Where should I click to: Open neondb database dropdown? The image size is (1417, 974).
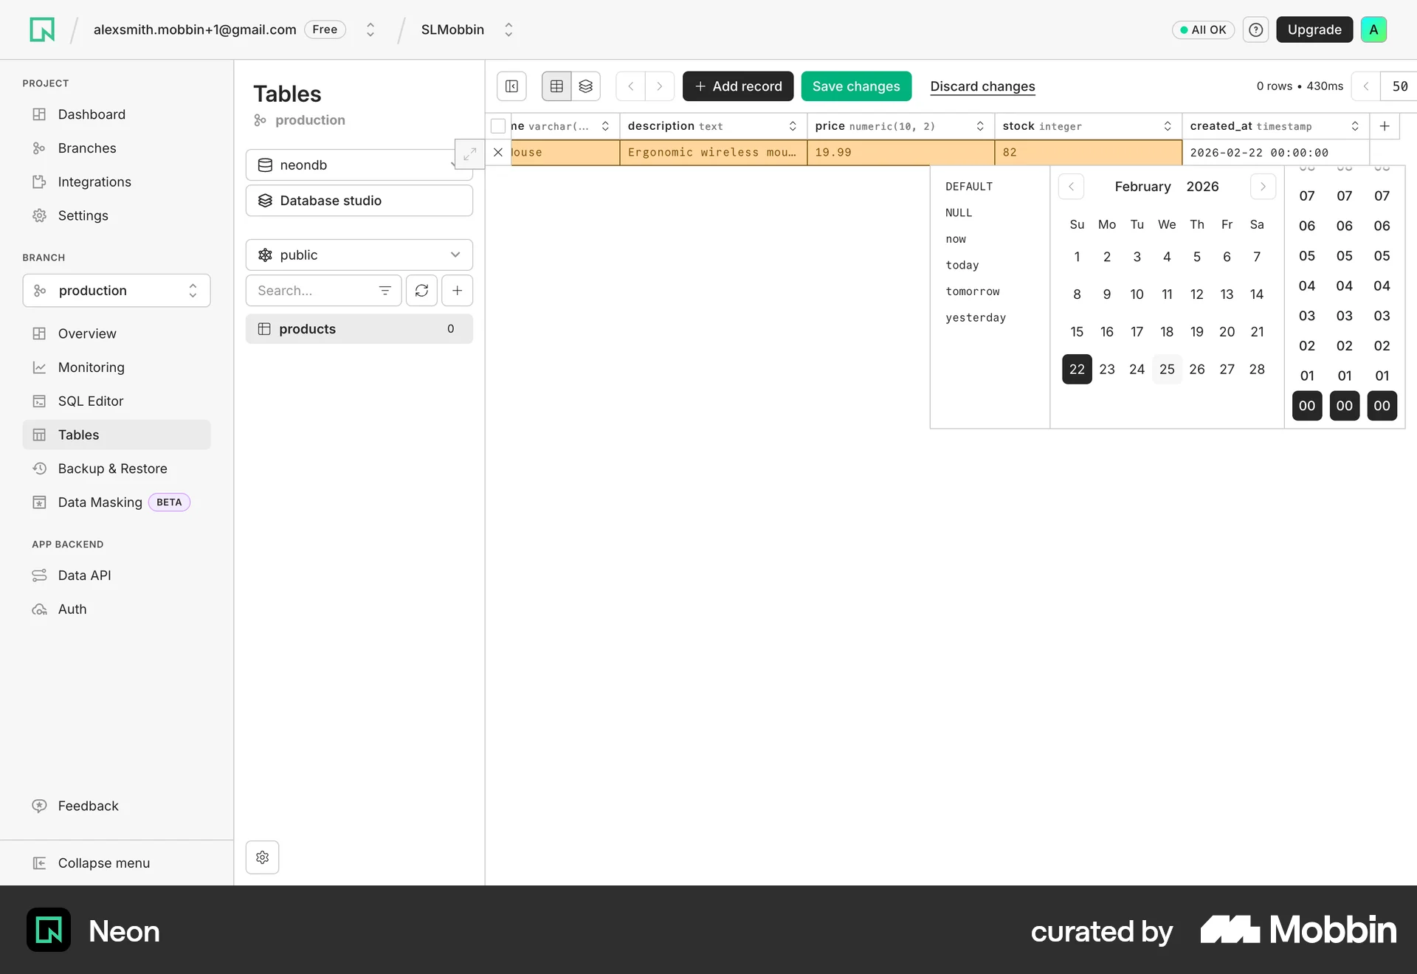pyautogui.click(x=359, y=165)
